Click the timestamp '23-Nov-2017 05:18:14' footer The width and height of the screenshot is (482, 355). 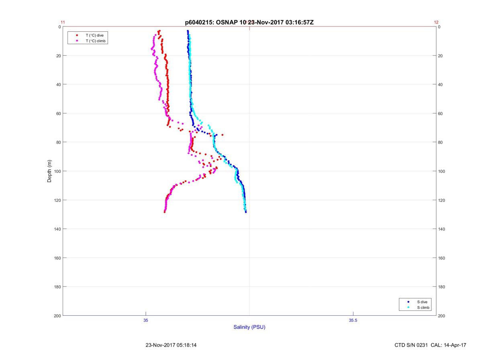171,345
